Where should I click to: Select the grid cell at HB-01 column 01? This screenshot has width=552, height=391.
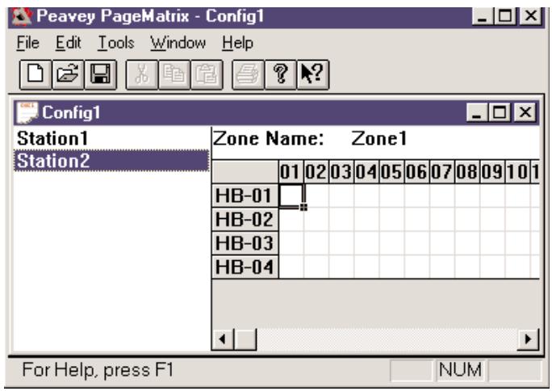tap(291, 195)
